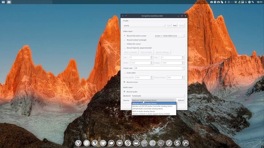Open the Profile dropdown showing (none)

[x=144, y=25]
